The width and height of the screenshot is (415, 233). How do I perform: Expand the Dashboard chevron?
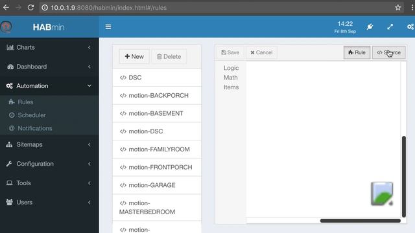tap(89, 67)
